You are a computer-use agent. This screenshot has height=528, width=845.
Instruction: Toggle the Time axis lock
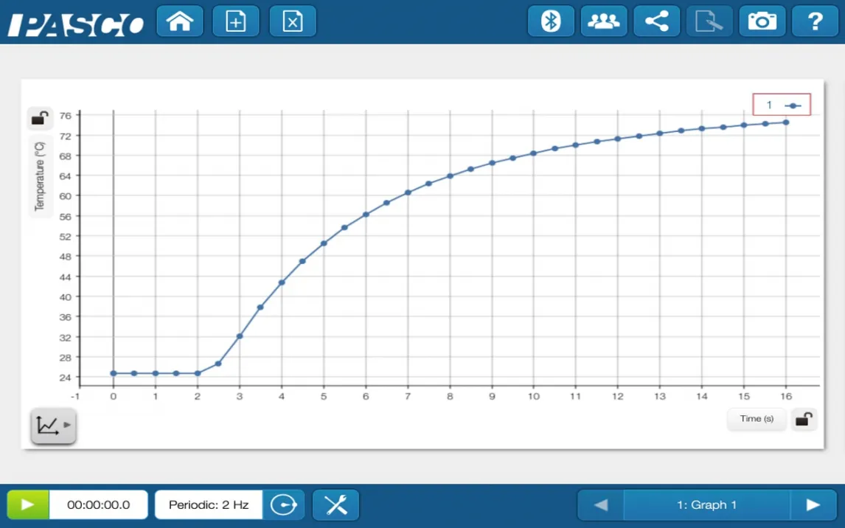point(804,420)
